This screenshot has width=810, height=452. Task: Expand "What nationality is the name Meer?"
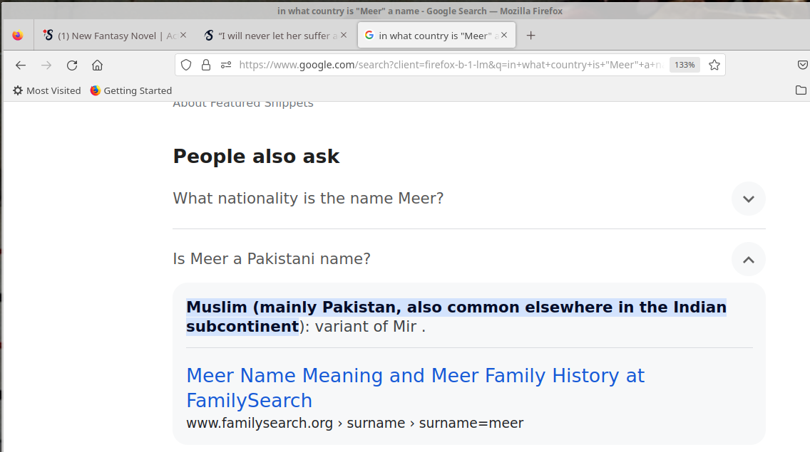tap(748, 199)
